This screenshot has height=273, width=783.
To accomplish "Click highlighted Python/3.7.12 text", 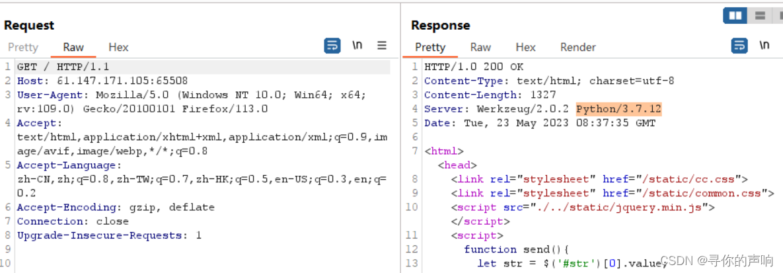I will 619,108.
